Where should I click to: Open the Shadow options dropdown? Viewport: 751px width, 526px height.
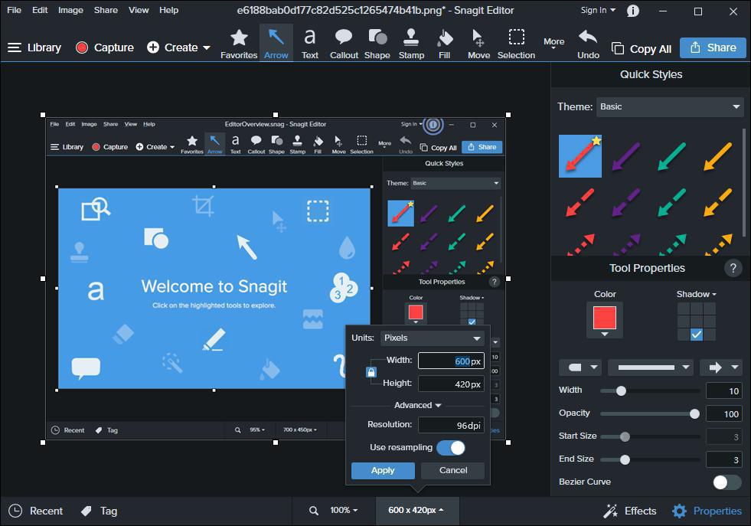click(x=696, y=294)
